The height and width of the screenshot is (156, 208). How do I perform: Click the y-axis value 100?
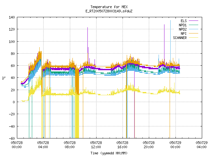(12, 42)
